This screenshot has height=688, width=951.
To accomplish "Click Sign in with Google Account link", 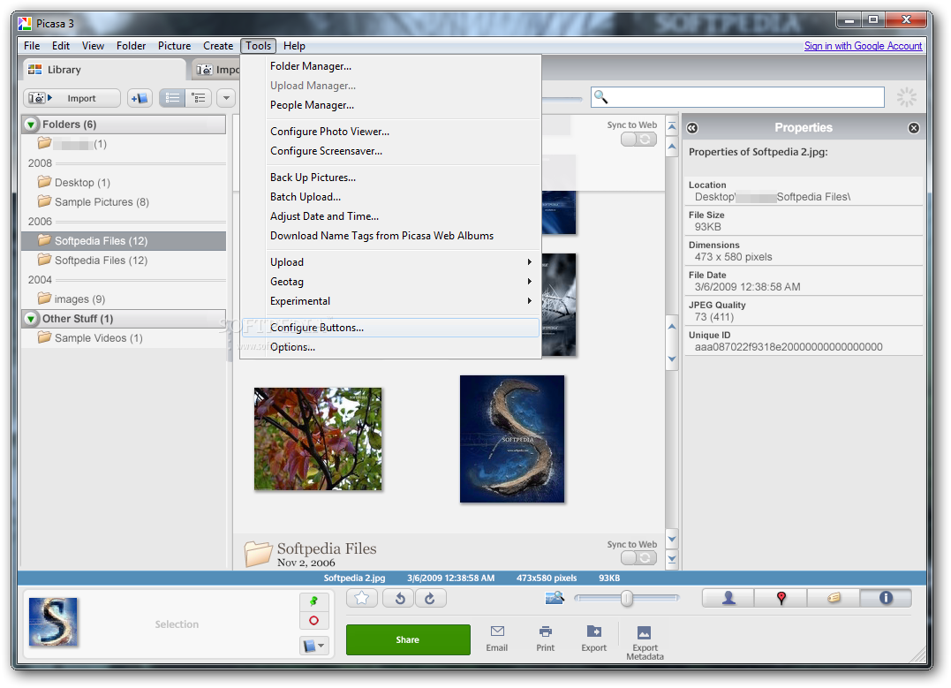I will [863, 46].
